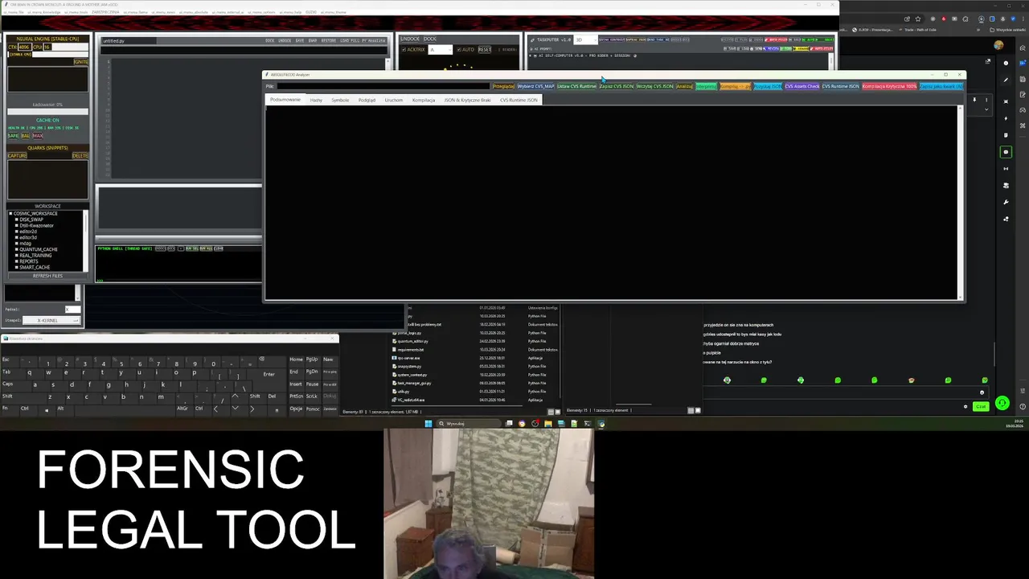The width and height of the screenshot is (1029, 579).
Task: Click the red Kompilacja Krytyczna 100% button
Action: click(x=890, y=86)
